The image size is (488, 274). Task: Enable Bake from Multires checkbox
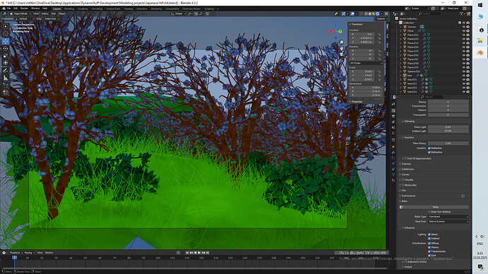click(x=429, y=212)
